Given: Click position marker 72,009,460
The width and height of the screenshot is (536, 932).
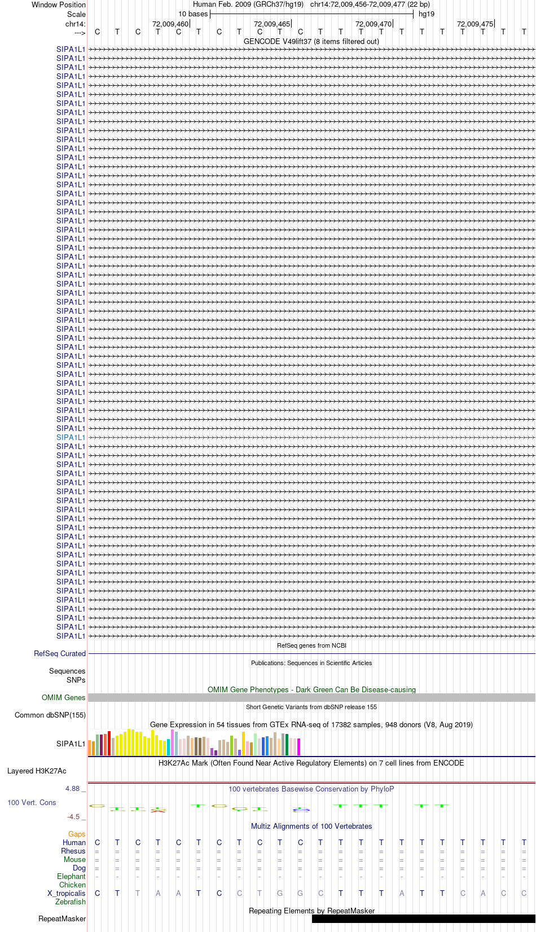Looking at the screenshot, I should (170, 24).
